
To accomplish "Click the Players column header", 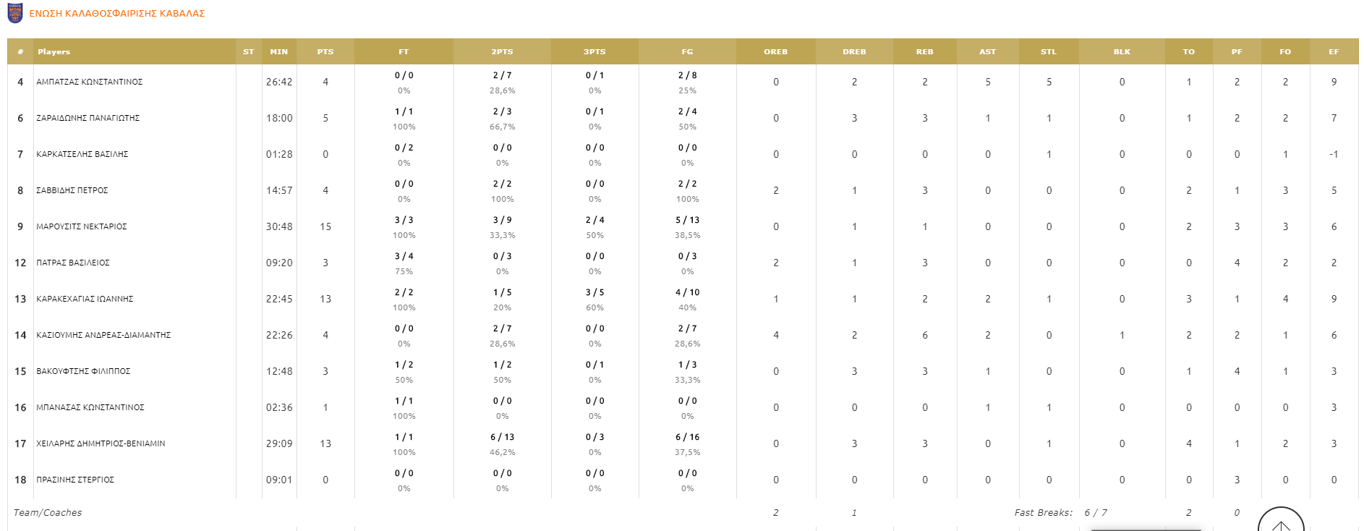I will 54,52.
